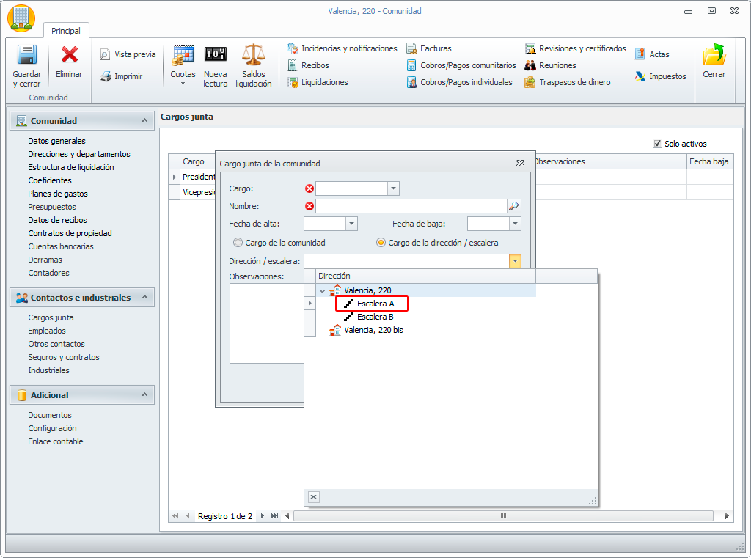Toggle the Dirección / escalera dropdown arrow
This screenshot has width=751, height=558.
(x=515, y=261)
